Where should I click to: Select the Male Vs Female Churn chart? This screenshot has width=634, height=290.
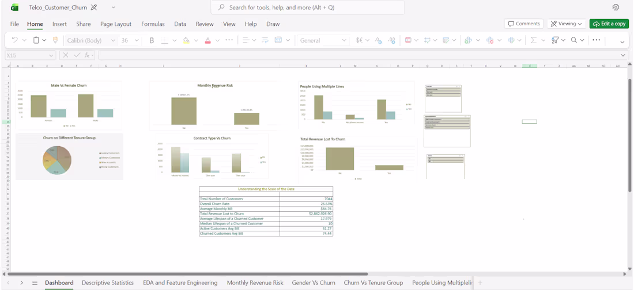(x=69, y=105)
